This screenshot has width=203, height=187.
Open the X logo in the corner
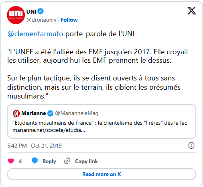tap(192, 11)
